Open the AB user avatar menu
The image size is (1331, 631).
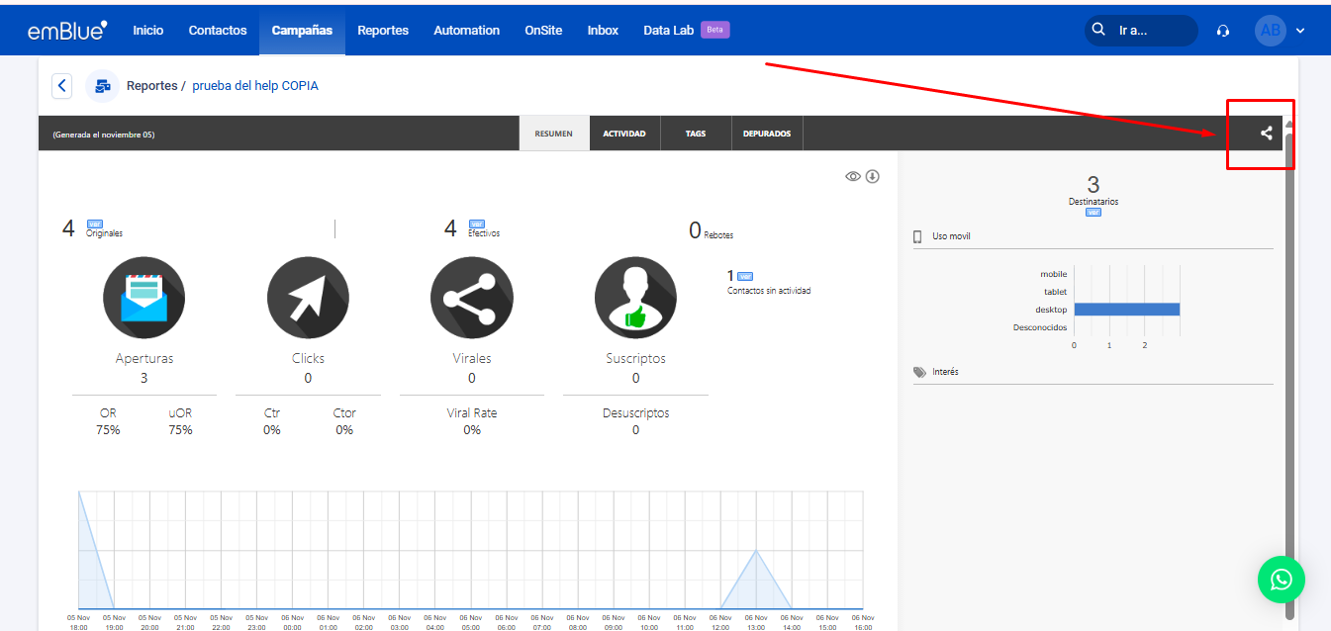[1270, 31]
